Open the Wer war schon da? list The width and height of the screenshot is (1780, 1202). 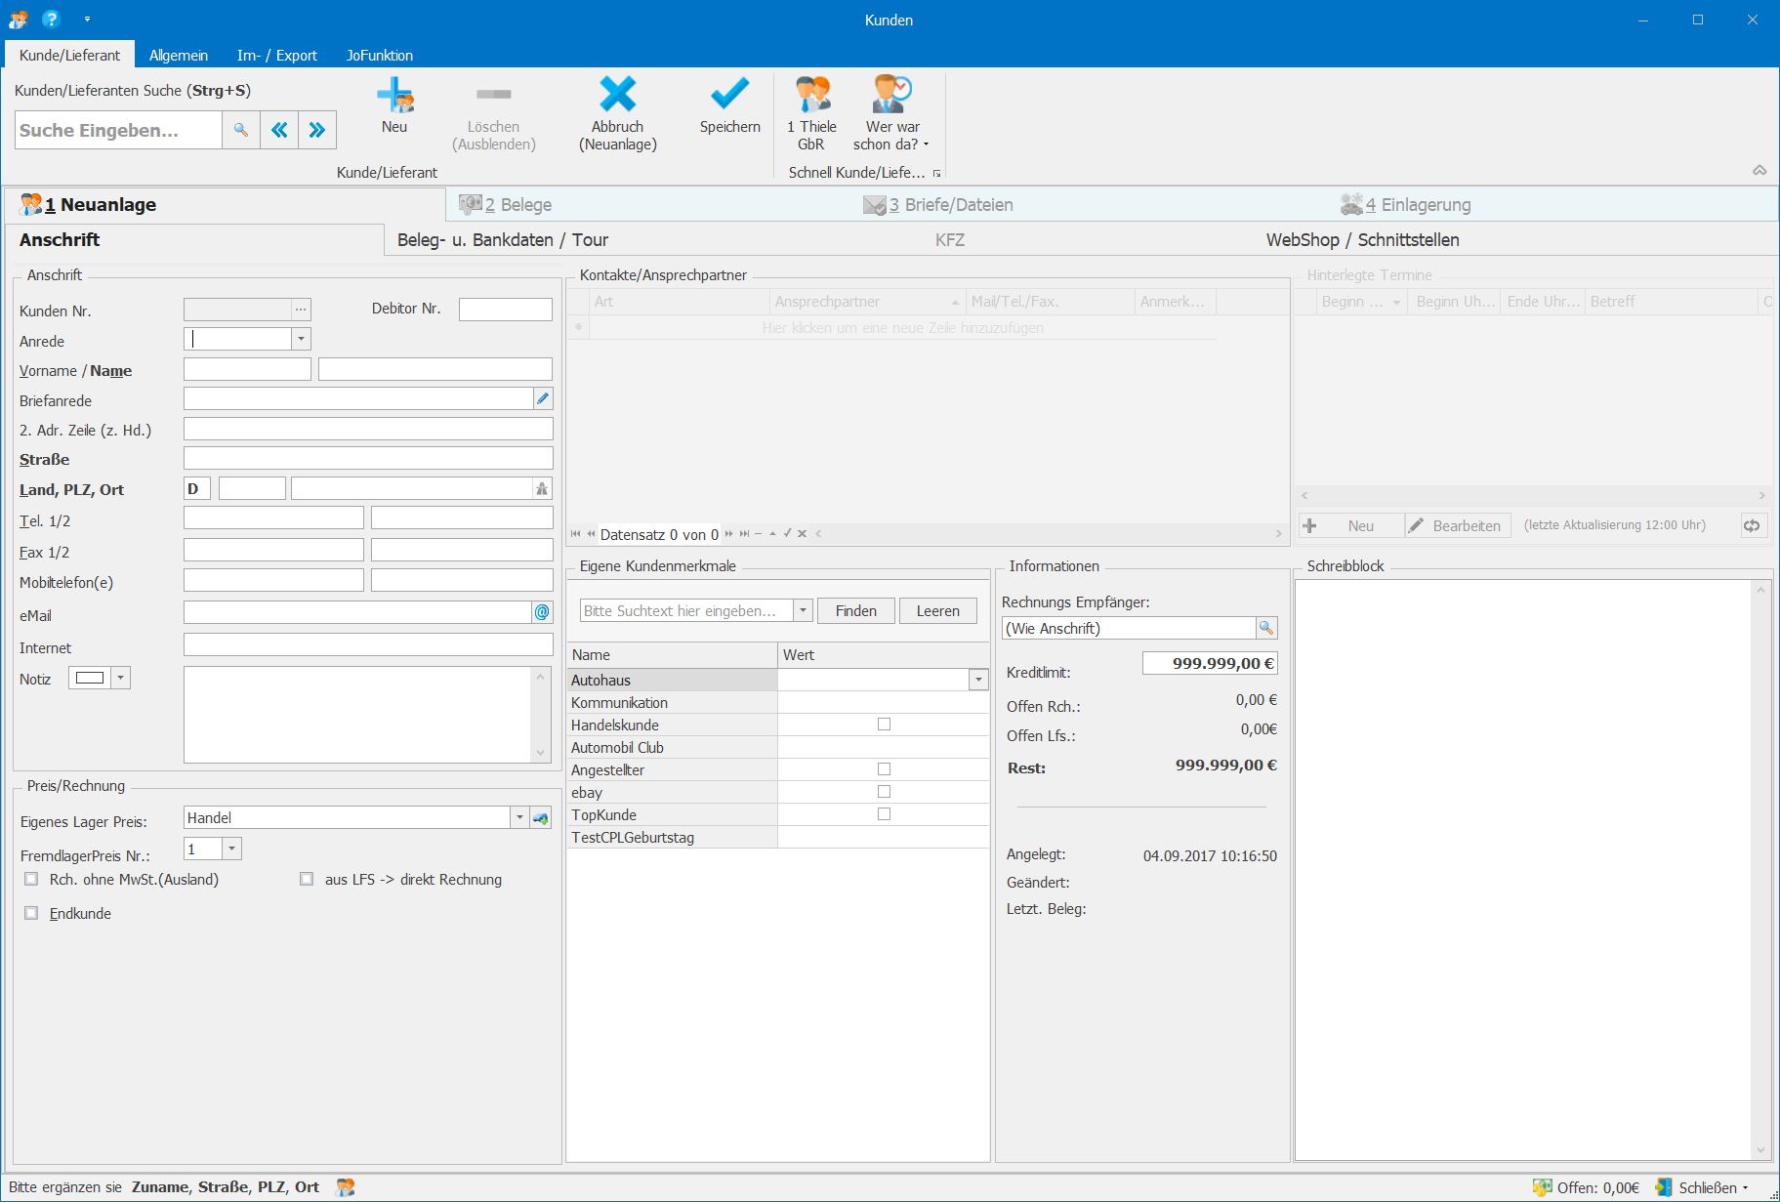coord(891,113)
